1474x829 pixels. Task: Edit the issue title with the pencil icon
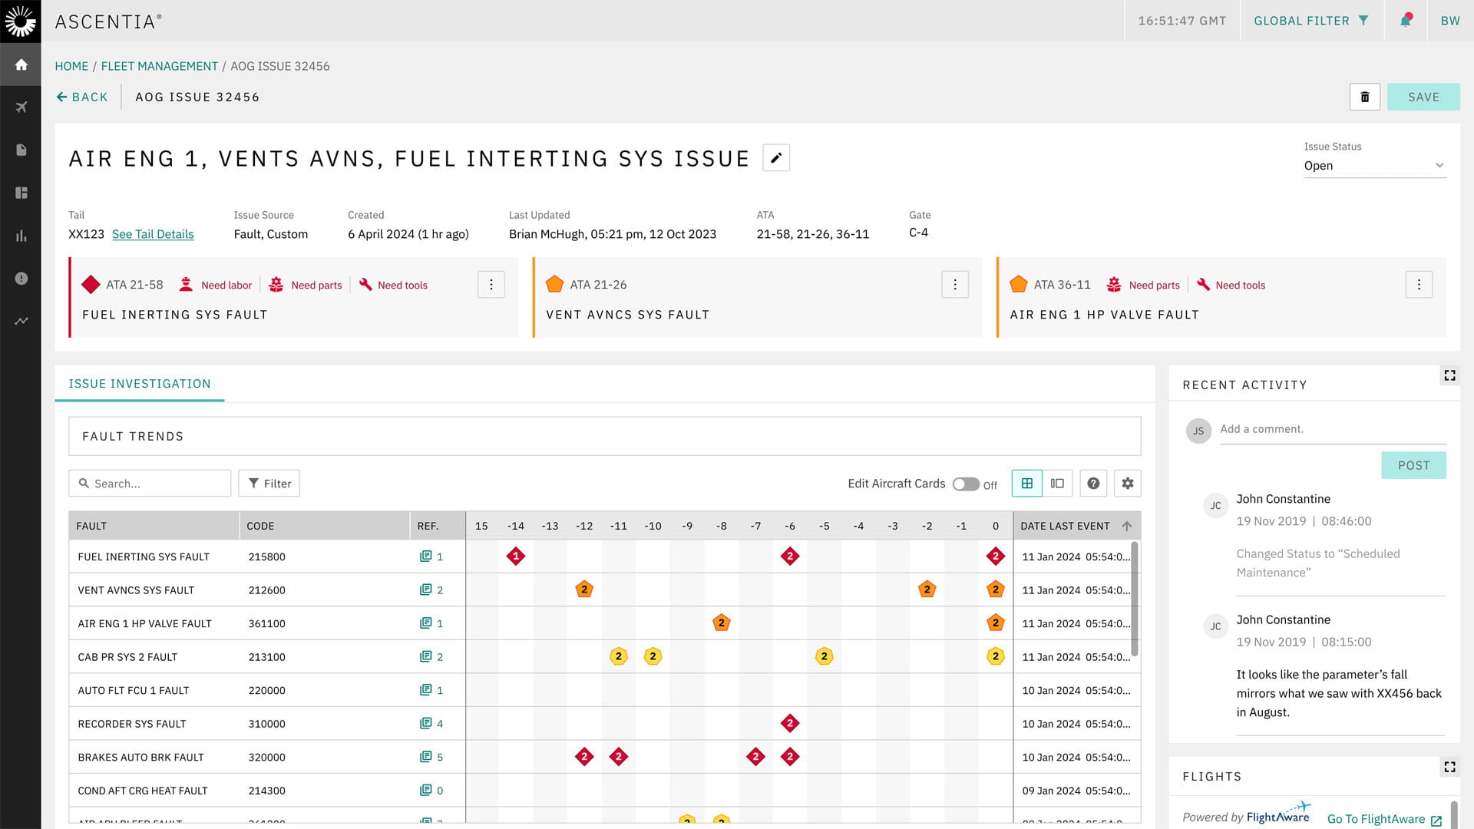click(776, 157)
